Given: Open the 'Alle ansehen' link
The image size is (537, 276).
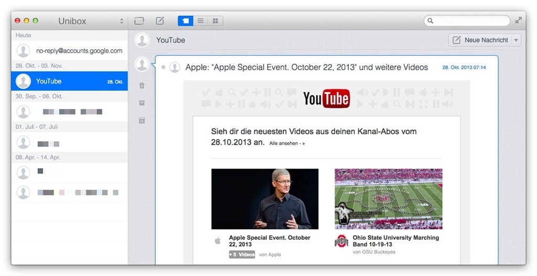Looking at the screenshot, I should click(286, 143).
